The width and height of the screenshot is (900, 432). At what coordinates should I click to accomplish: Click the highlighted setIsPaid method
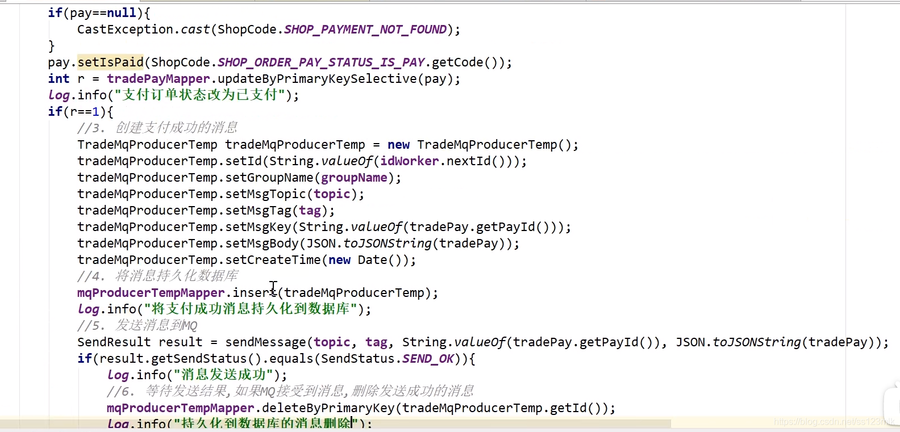[111, 62]
